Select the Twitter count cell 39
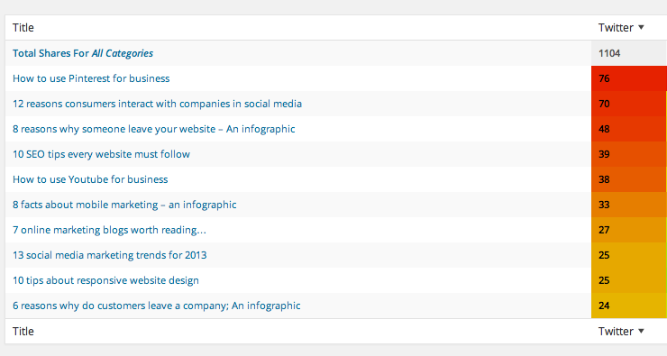 (629, 154)
